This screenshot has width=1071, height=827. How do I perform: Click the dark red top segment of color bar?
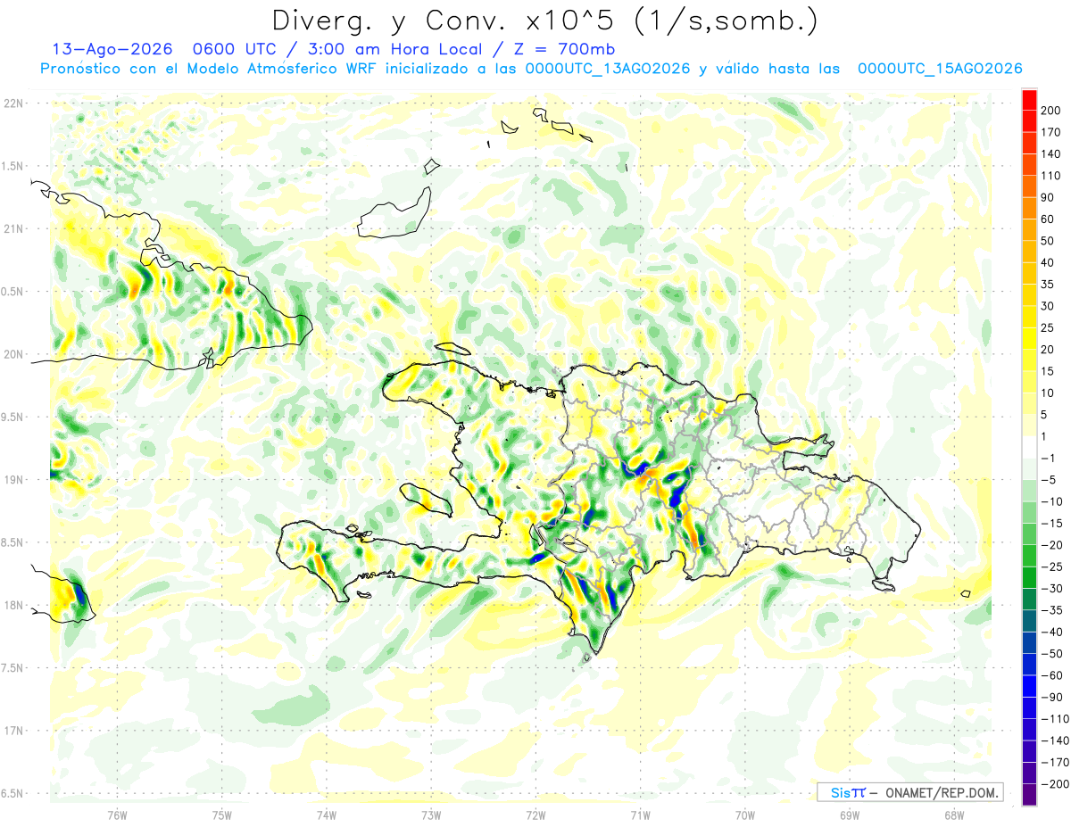(1029, 99)
